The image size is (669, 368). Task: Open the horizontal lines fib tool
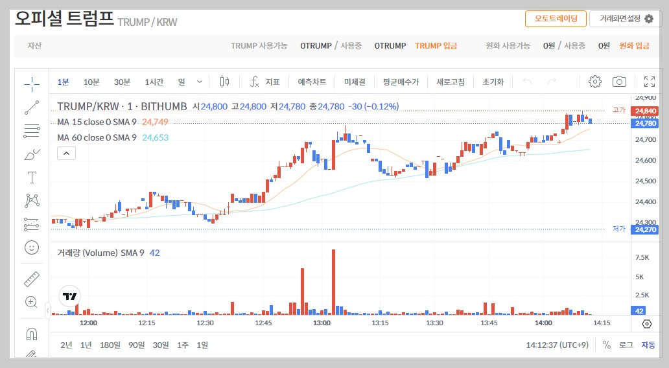(32, 130)
